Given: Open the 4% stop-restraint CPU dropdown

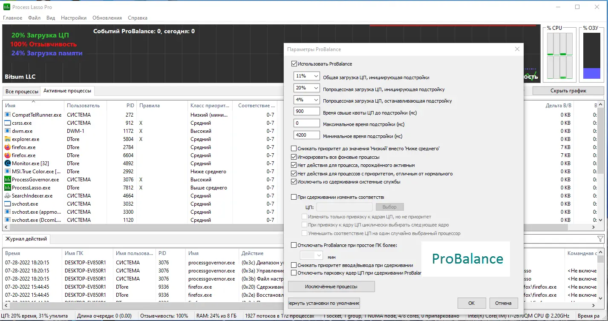Looking at the screenshot, I should pyautogui.click(x=307, y=100).
